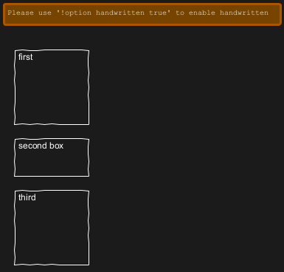Select the box labeled 'first'

tap(52, 87)
